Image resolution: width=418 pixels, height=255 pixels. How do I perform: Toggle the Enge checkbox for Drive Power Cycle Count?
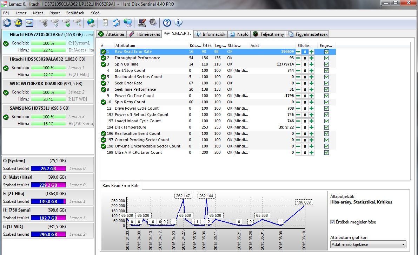(x=326, y=108)
